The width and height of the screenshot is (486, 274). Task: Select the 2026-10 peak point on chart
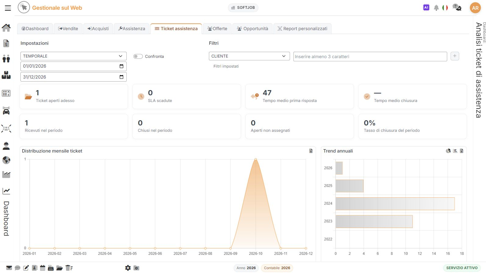tap(256, 159)
